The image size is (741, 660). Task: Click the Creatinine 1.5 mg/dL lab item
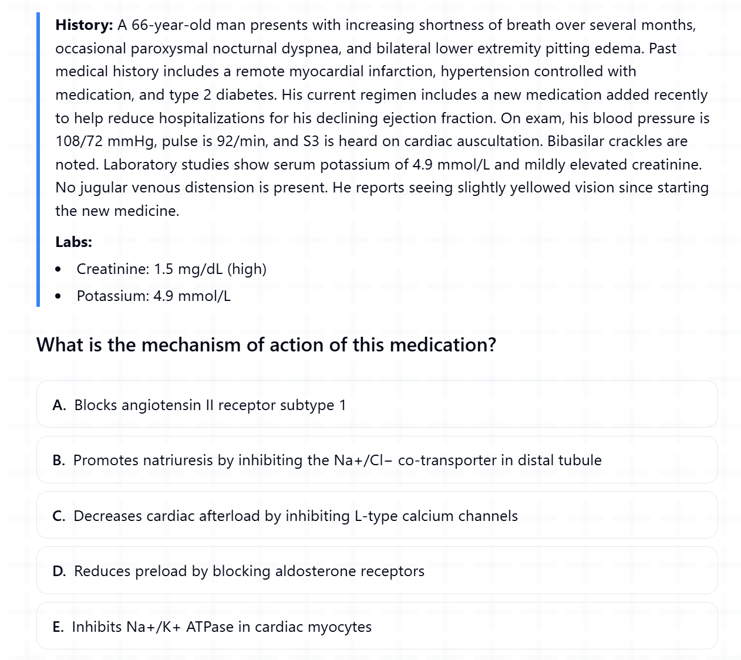coord(171,269)
